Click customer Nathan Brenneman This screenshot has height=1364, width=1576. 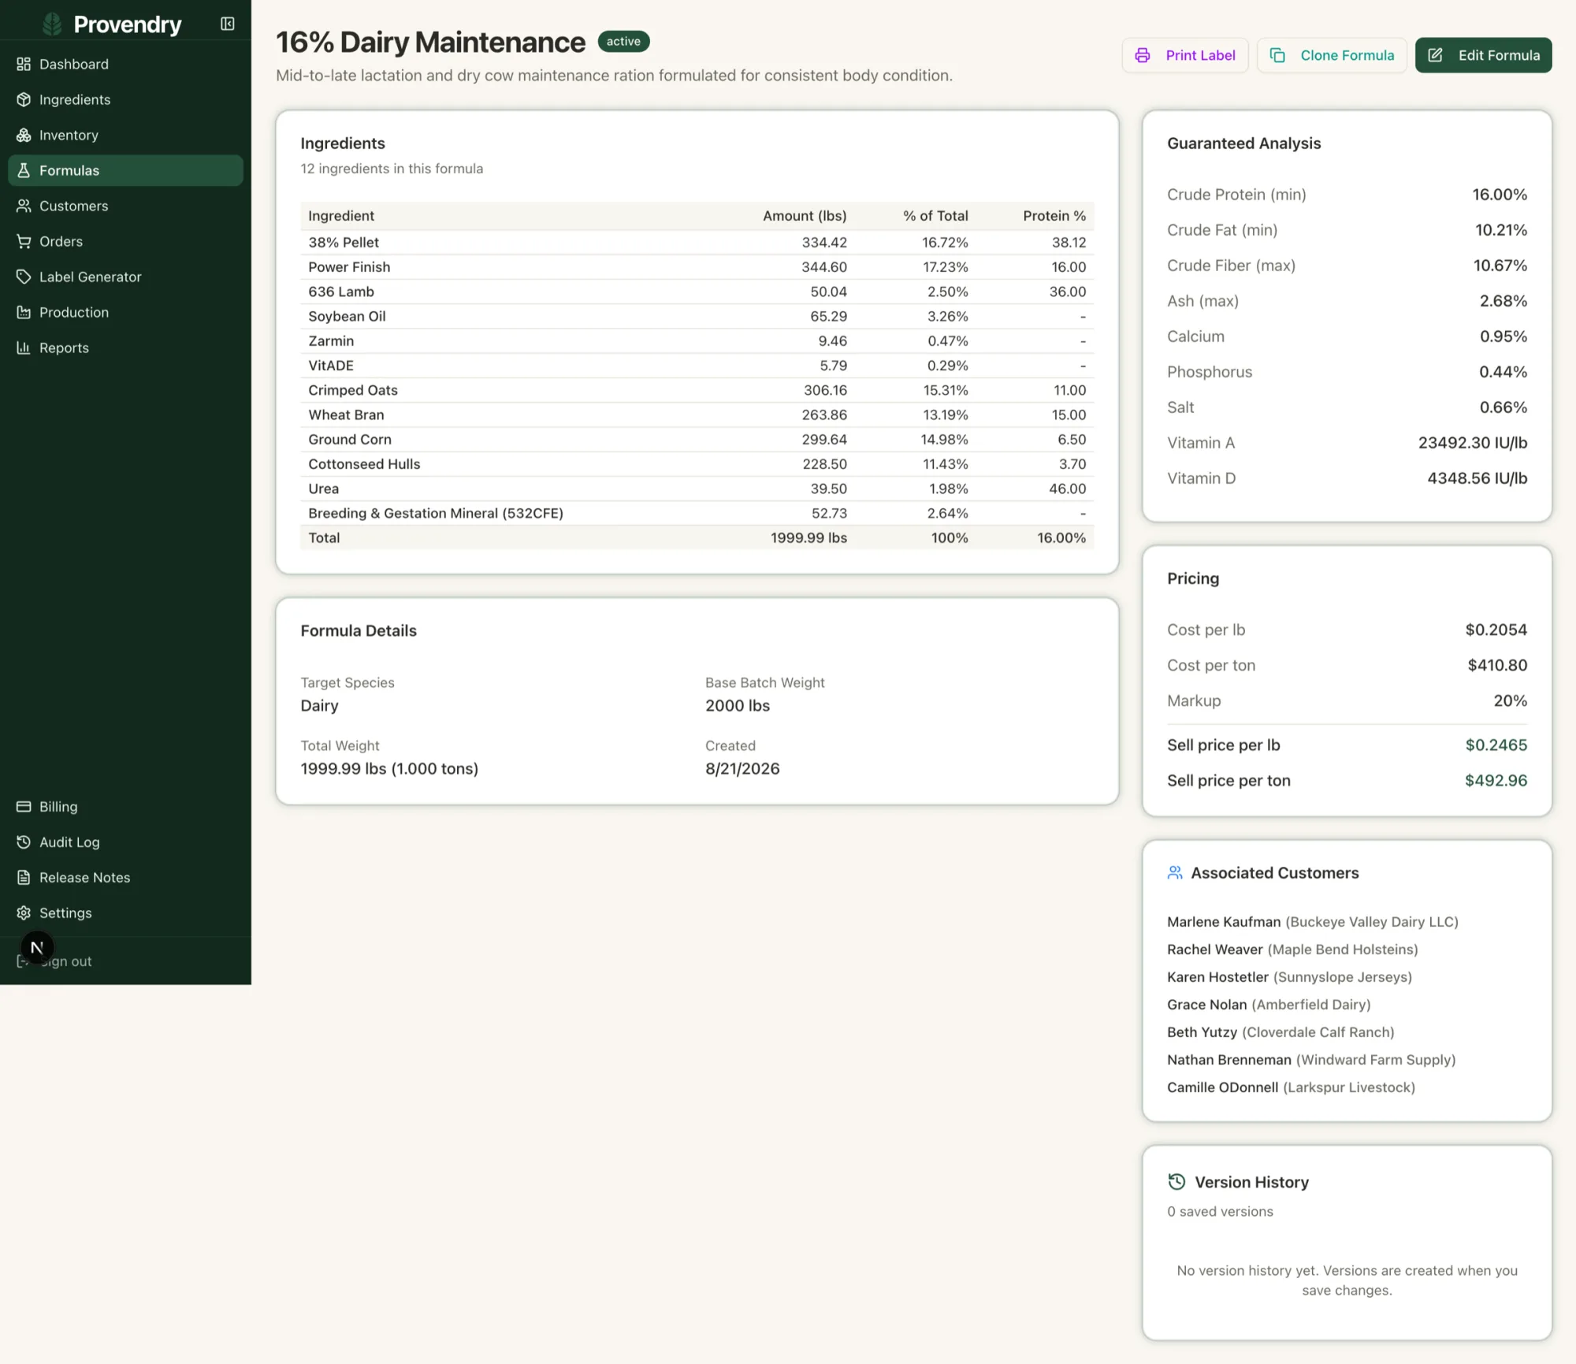[x=1228, y=1060]
